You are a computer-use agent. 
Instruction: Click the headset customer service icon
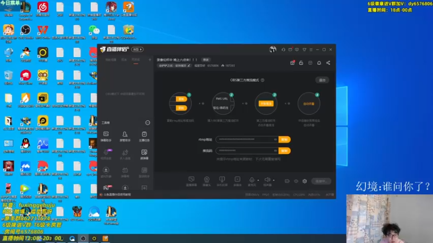tap(283, 50)
